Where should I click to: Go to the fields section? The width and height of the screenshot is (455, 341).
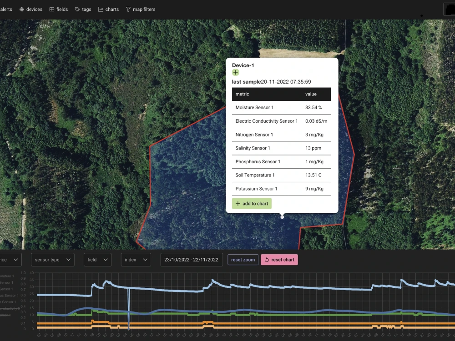pos(59,9)
